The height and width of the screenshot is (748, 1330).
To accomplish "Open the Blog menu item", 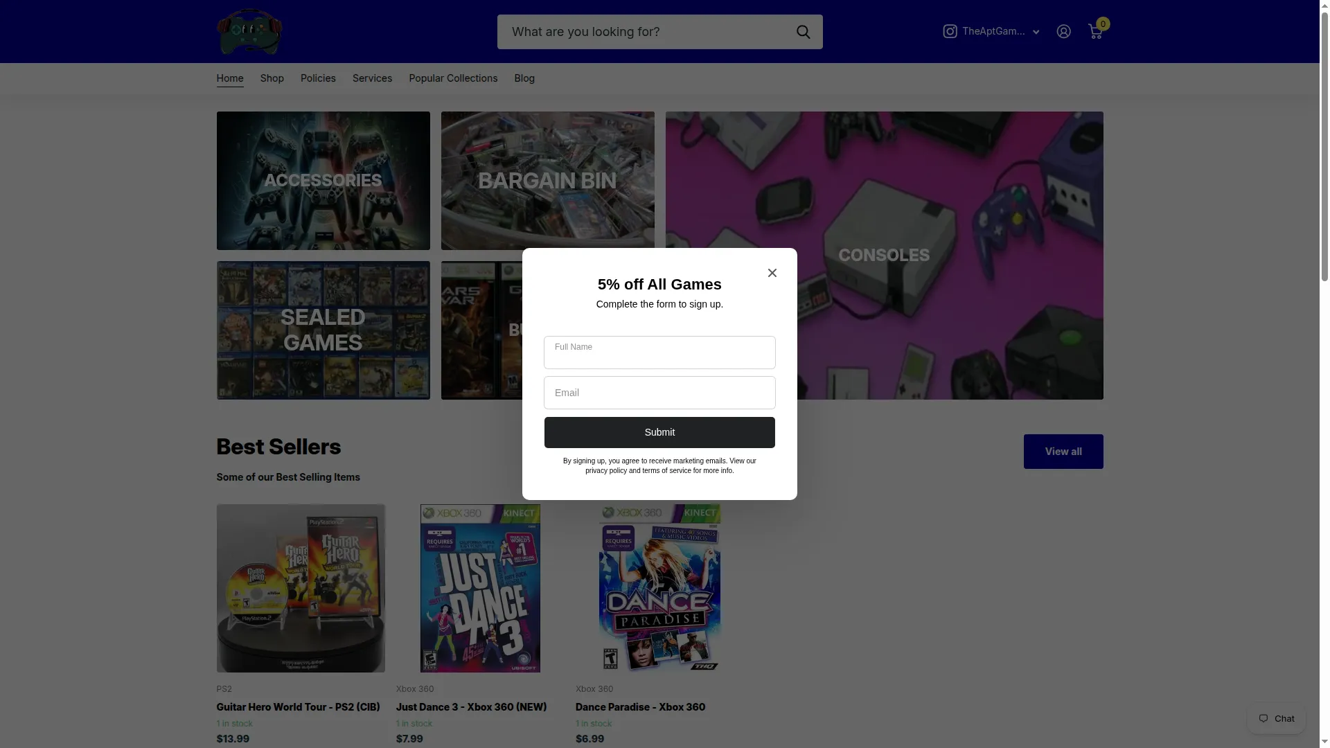I will pos(524,78).
